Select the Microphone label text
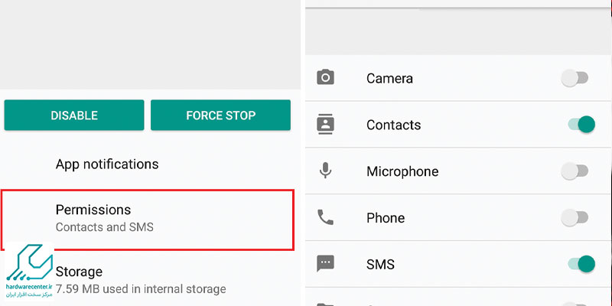The height and width of the screenshot is (306, 612). pos(402,171)
